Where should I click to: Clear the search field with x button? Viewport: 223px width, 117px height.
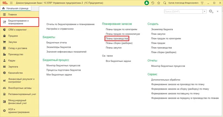tap(204, 11)
